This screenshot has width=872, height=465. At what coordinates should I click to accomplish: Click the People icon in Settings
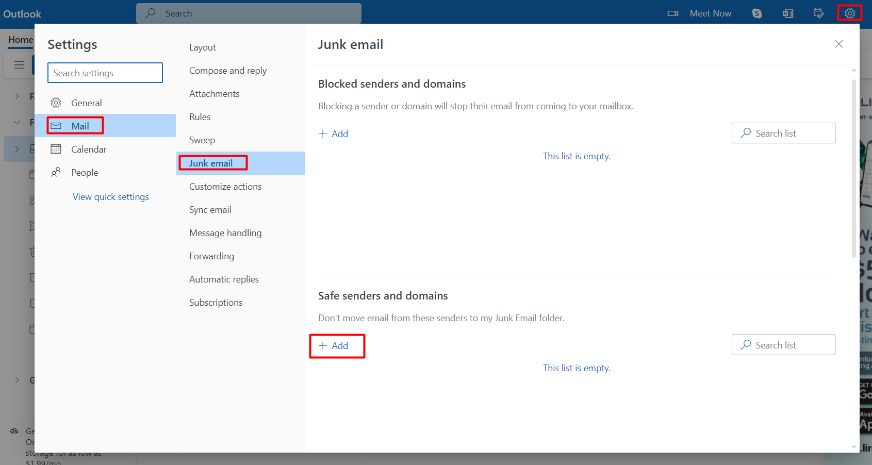click(x=56, y=172)
